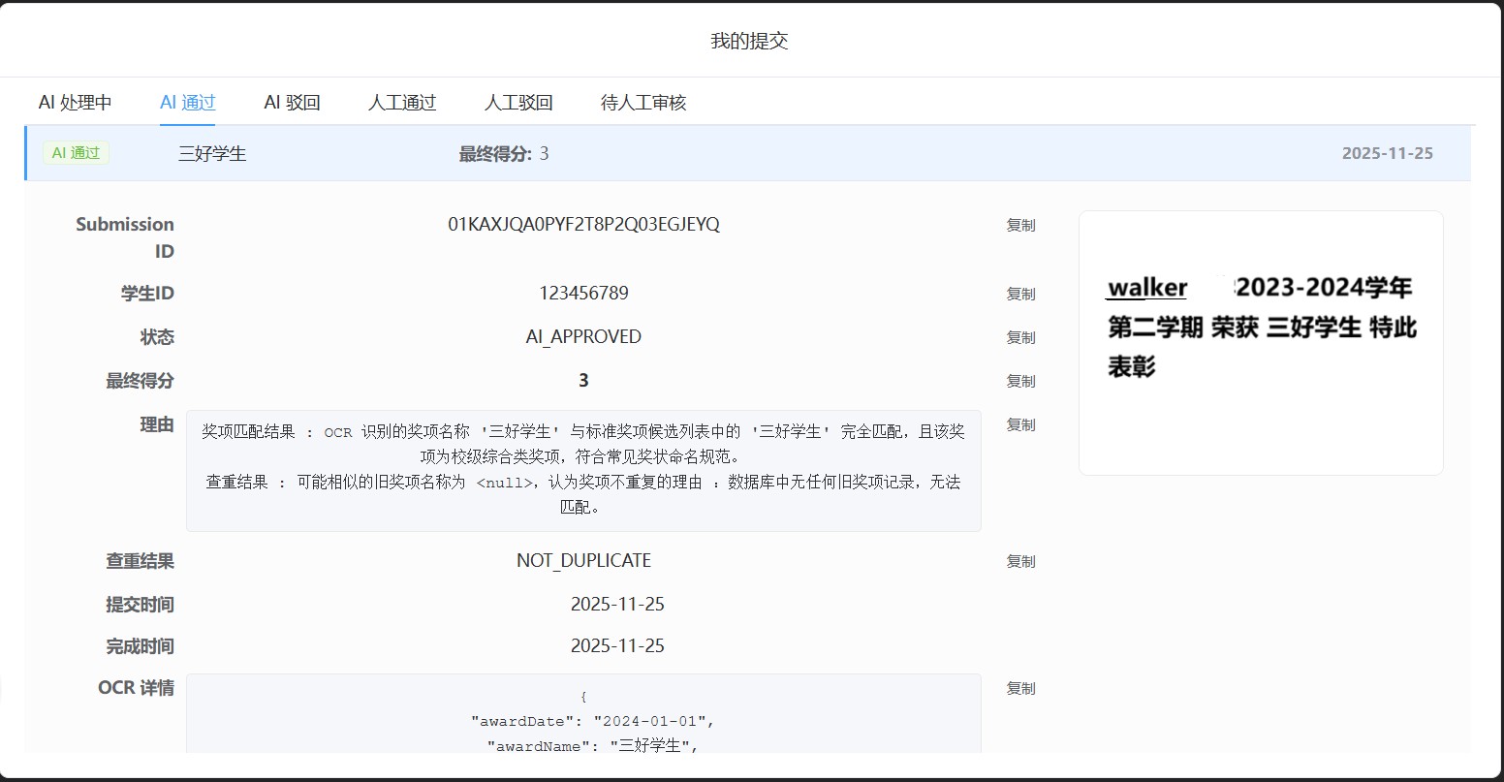Click the 我的提交 dialog title
The height and width of the screenshot is (782, 1504).
click(x=749, y=41)
